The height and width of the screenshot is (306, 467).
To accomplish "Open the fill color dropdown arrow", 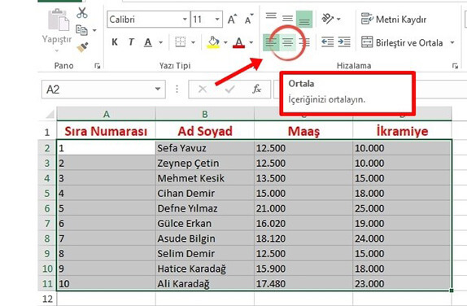I will [225, 42].
